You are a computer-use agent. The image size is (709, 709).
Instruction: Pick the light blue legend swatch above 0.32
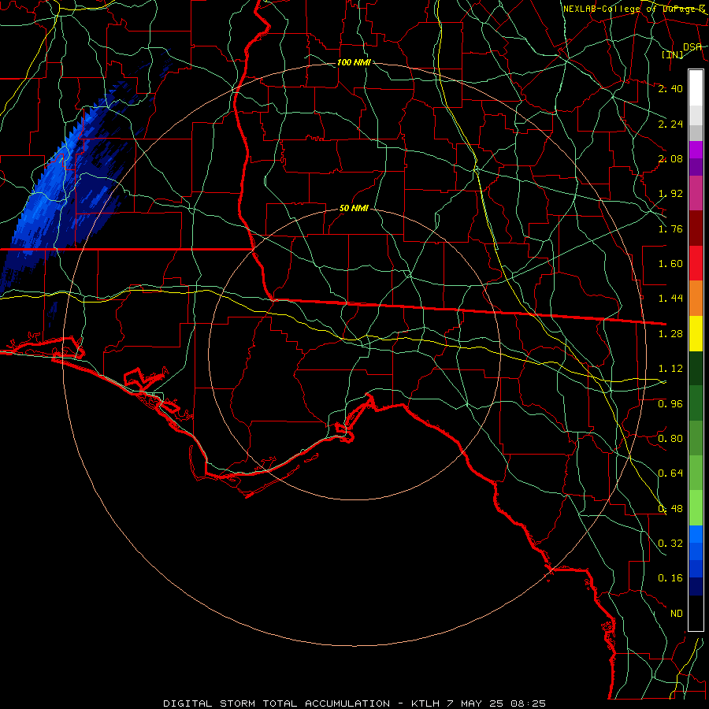click(696, 534)
